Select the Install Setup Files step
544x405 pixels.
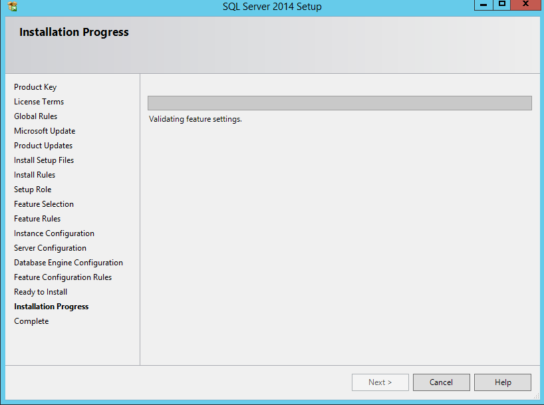tap(44, 160)
